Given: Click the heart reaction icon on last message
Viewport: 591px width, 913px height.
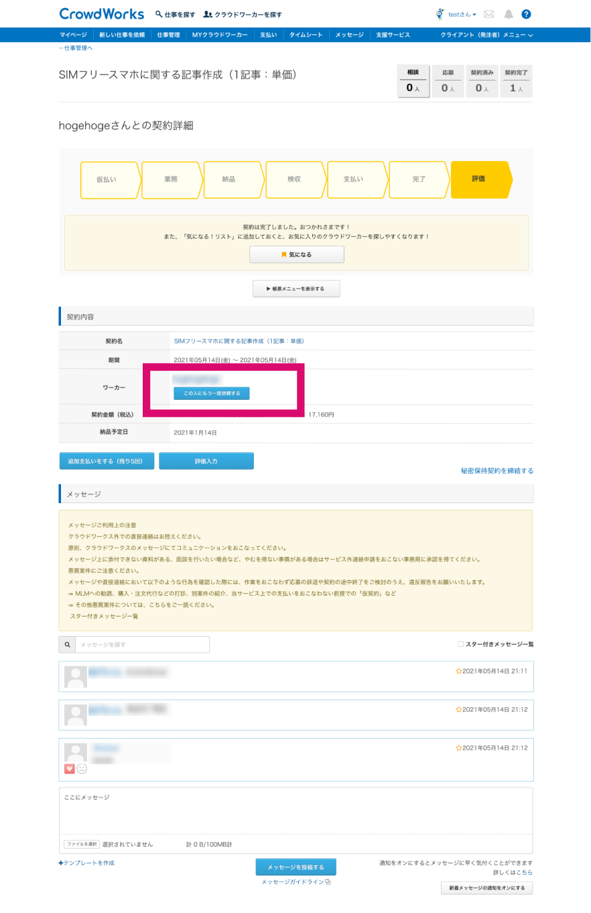Looking at the screenshot, I should pyautogui.click(x=69, y=769).
